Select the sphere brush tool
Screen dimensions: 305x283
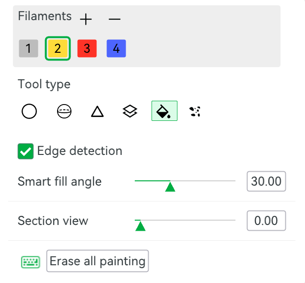pos(64,111)
